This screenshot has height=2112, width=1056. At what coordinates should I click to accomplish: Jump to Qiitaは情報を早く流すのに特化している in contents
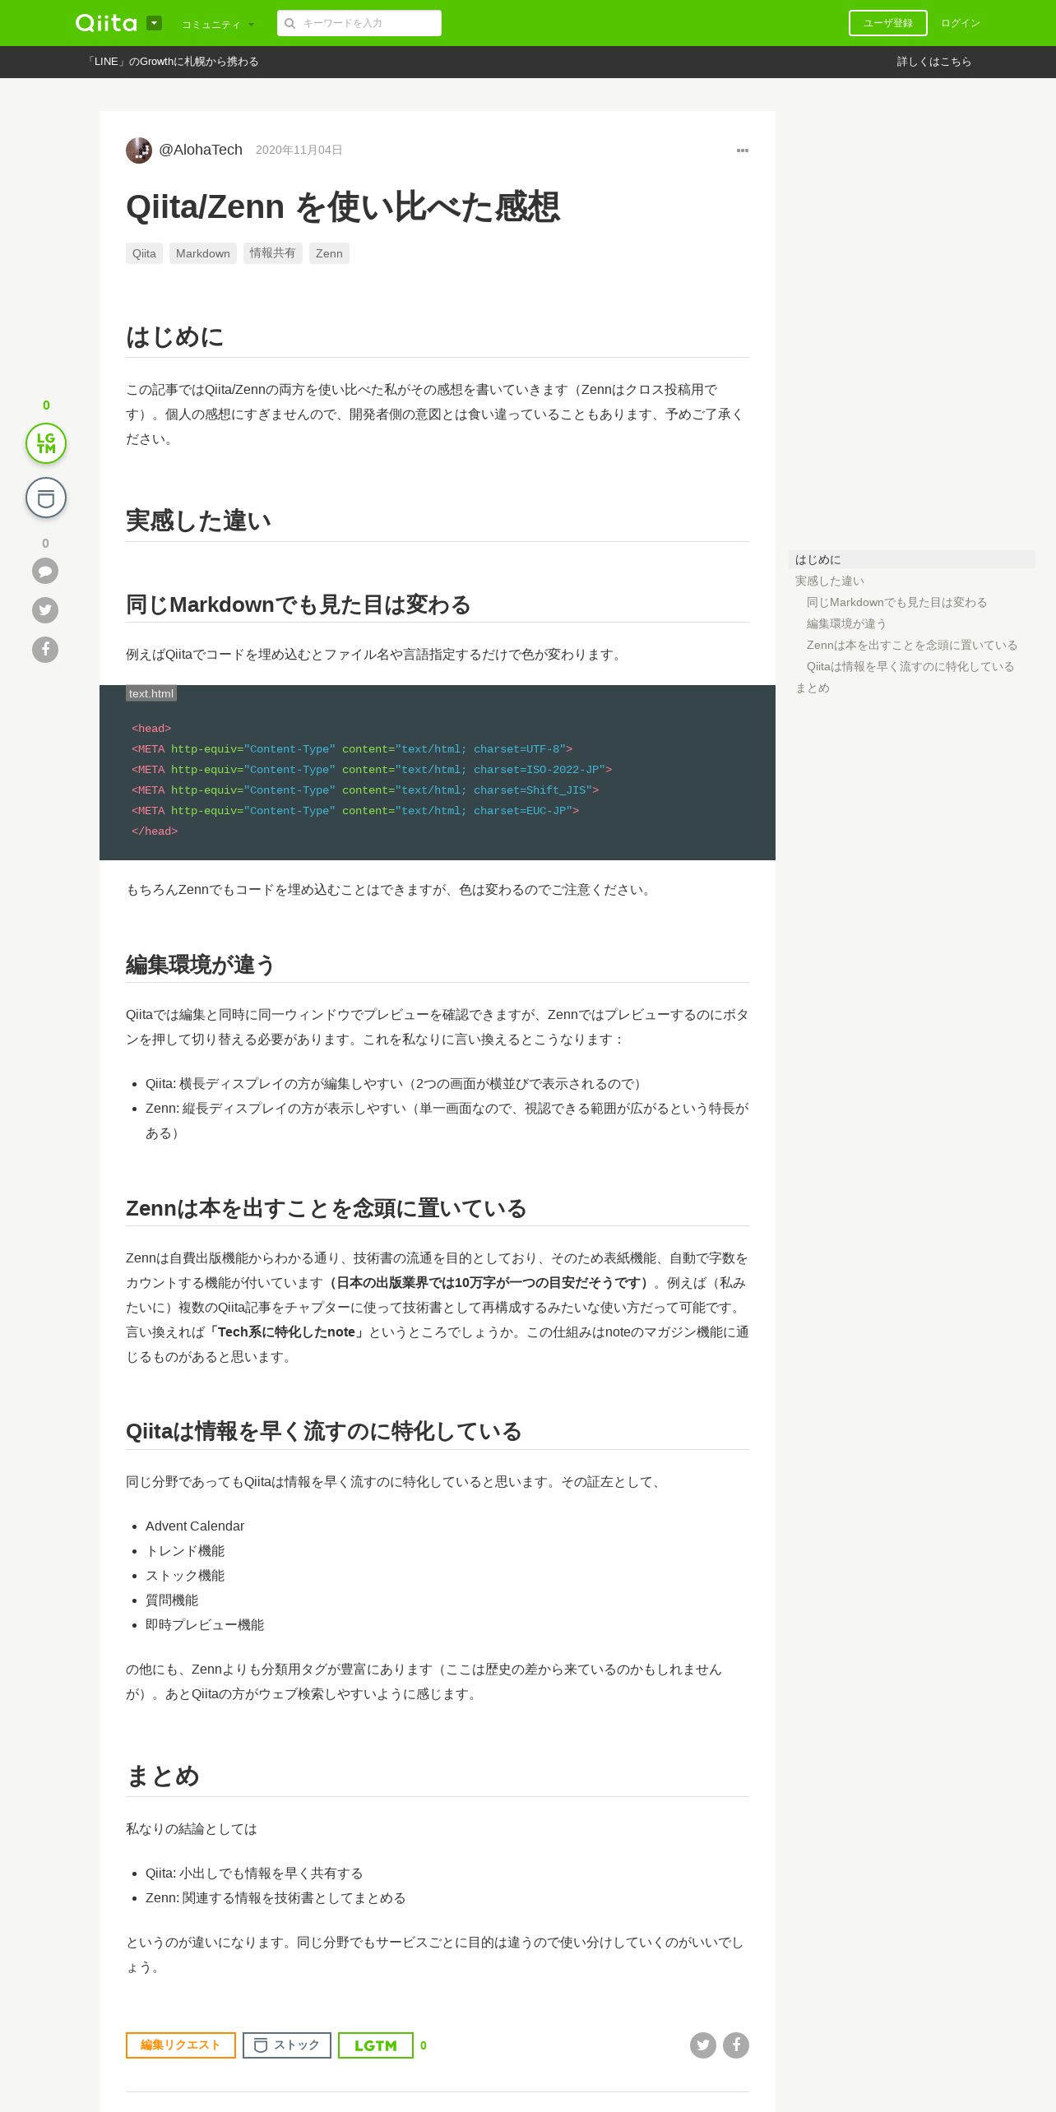click(910, 666)
